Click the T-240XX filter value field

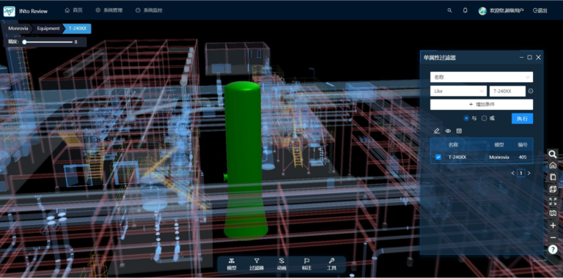pos(507,91)
